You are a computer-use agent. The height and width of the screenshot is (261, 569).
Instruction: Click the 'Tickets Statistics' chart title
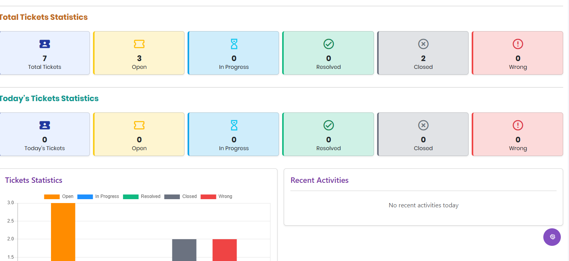33,180
